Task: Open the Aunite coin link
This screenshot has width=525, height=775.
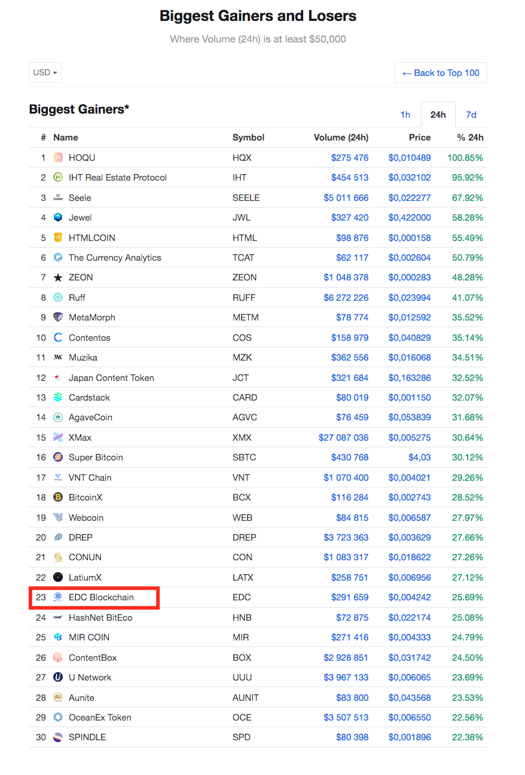Action: pos(81,698)
